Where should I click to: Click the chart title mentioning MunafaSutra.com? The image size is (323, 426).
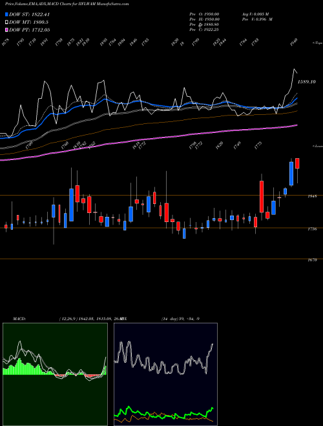click(67, 4)
